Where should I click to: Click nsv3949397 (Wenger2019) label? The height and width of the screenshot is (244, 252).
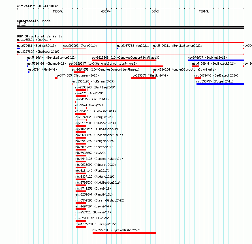pos(95,141)
